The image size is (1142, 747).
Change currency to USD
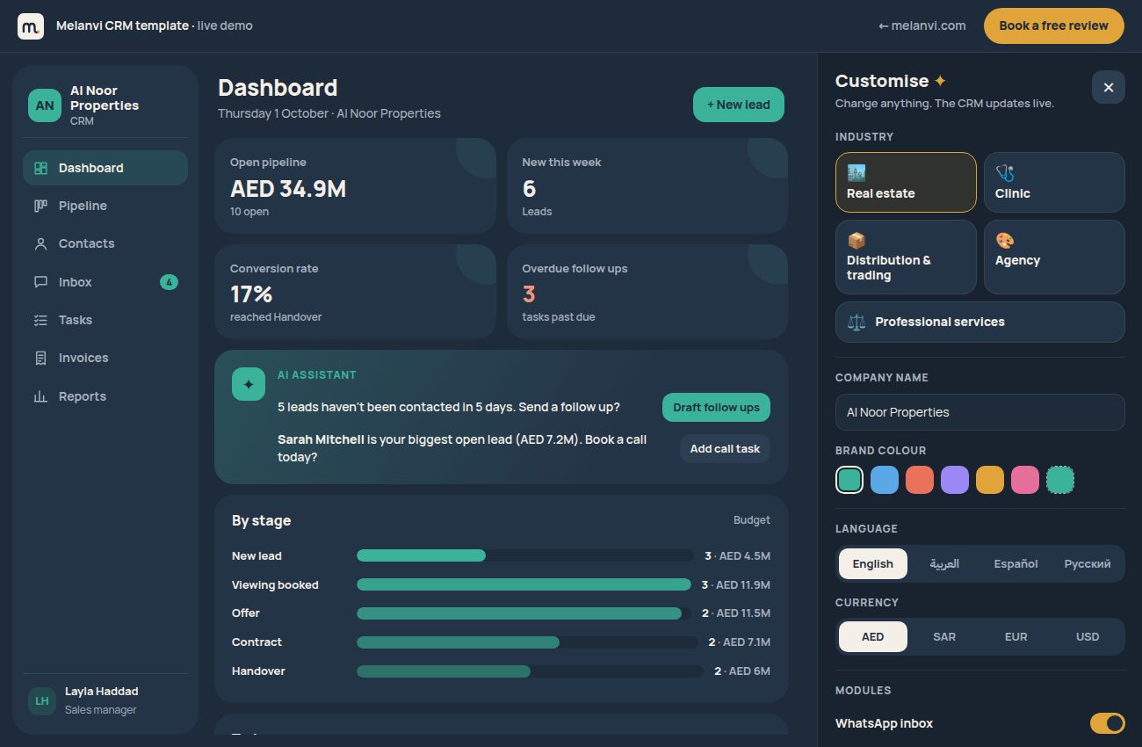(x=1088, y=636)
